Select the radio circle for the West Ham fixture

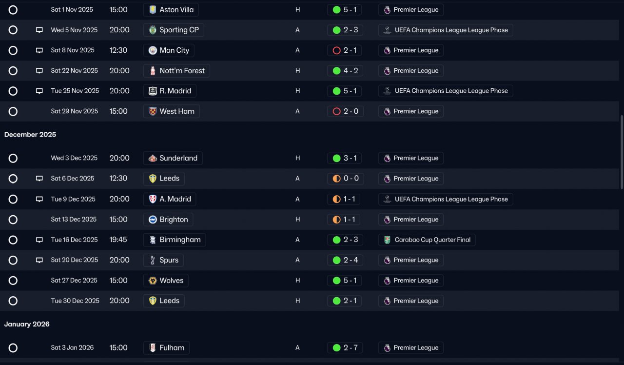click(13, 111)
